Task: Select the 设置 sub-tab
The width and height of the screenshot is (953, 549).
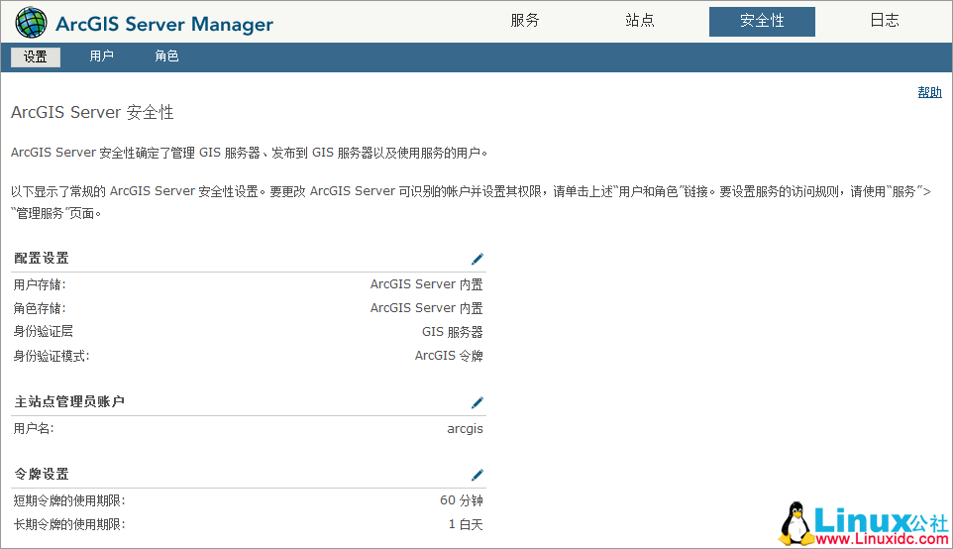Action: [36, 56]
